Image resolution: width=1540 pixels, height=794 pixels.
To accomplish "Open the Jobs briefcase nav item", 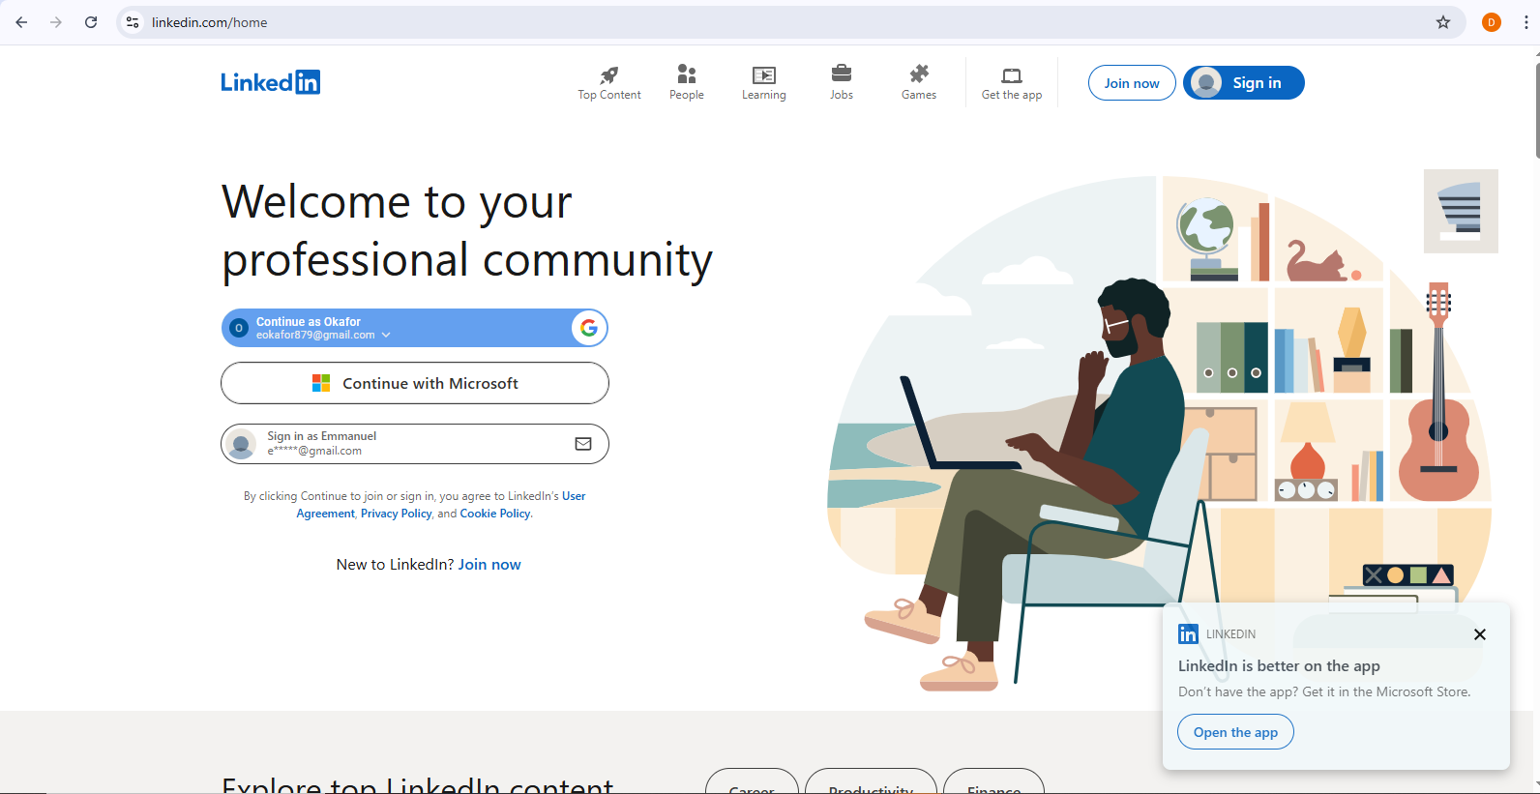I will [842, 83].
